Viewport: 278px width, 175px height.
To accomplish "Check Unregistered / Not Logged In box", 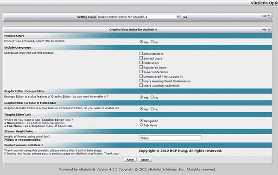I will point(141,76).
